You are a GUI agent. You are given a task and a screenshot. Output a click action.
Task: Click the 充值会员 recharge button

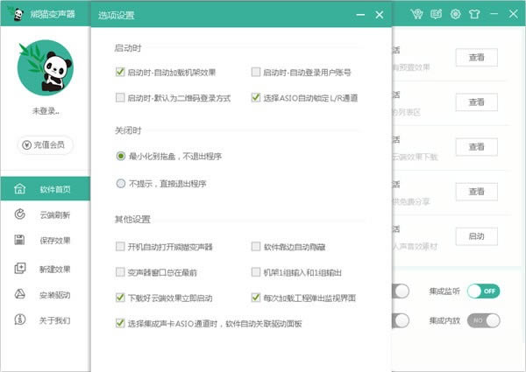tap(45, 145)
